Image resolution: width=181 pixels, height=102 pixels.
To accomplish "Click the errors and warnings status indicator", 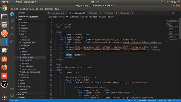I will (x=14, y=101).
